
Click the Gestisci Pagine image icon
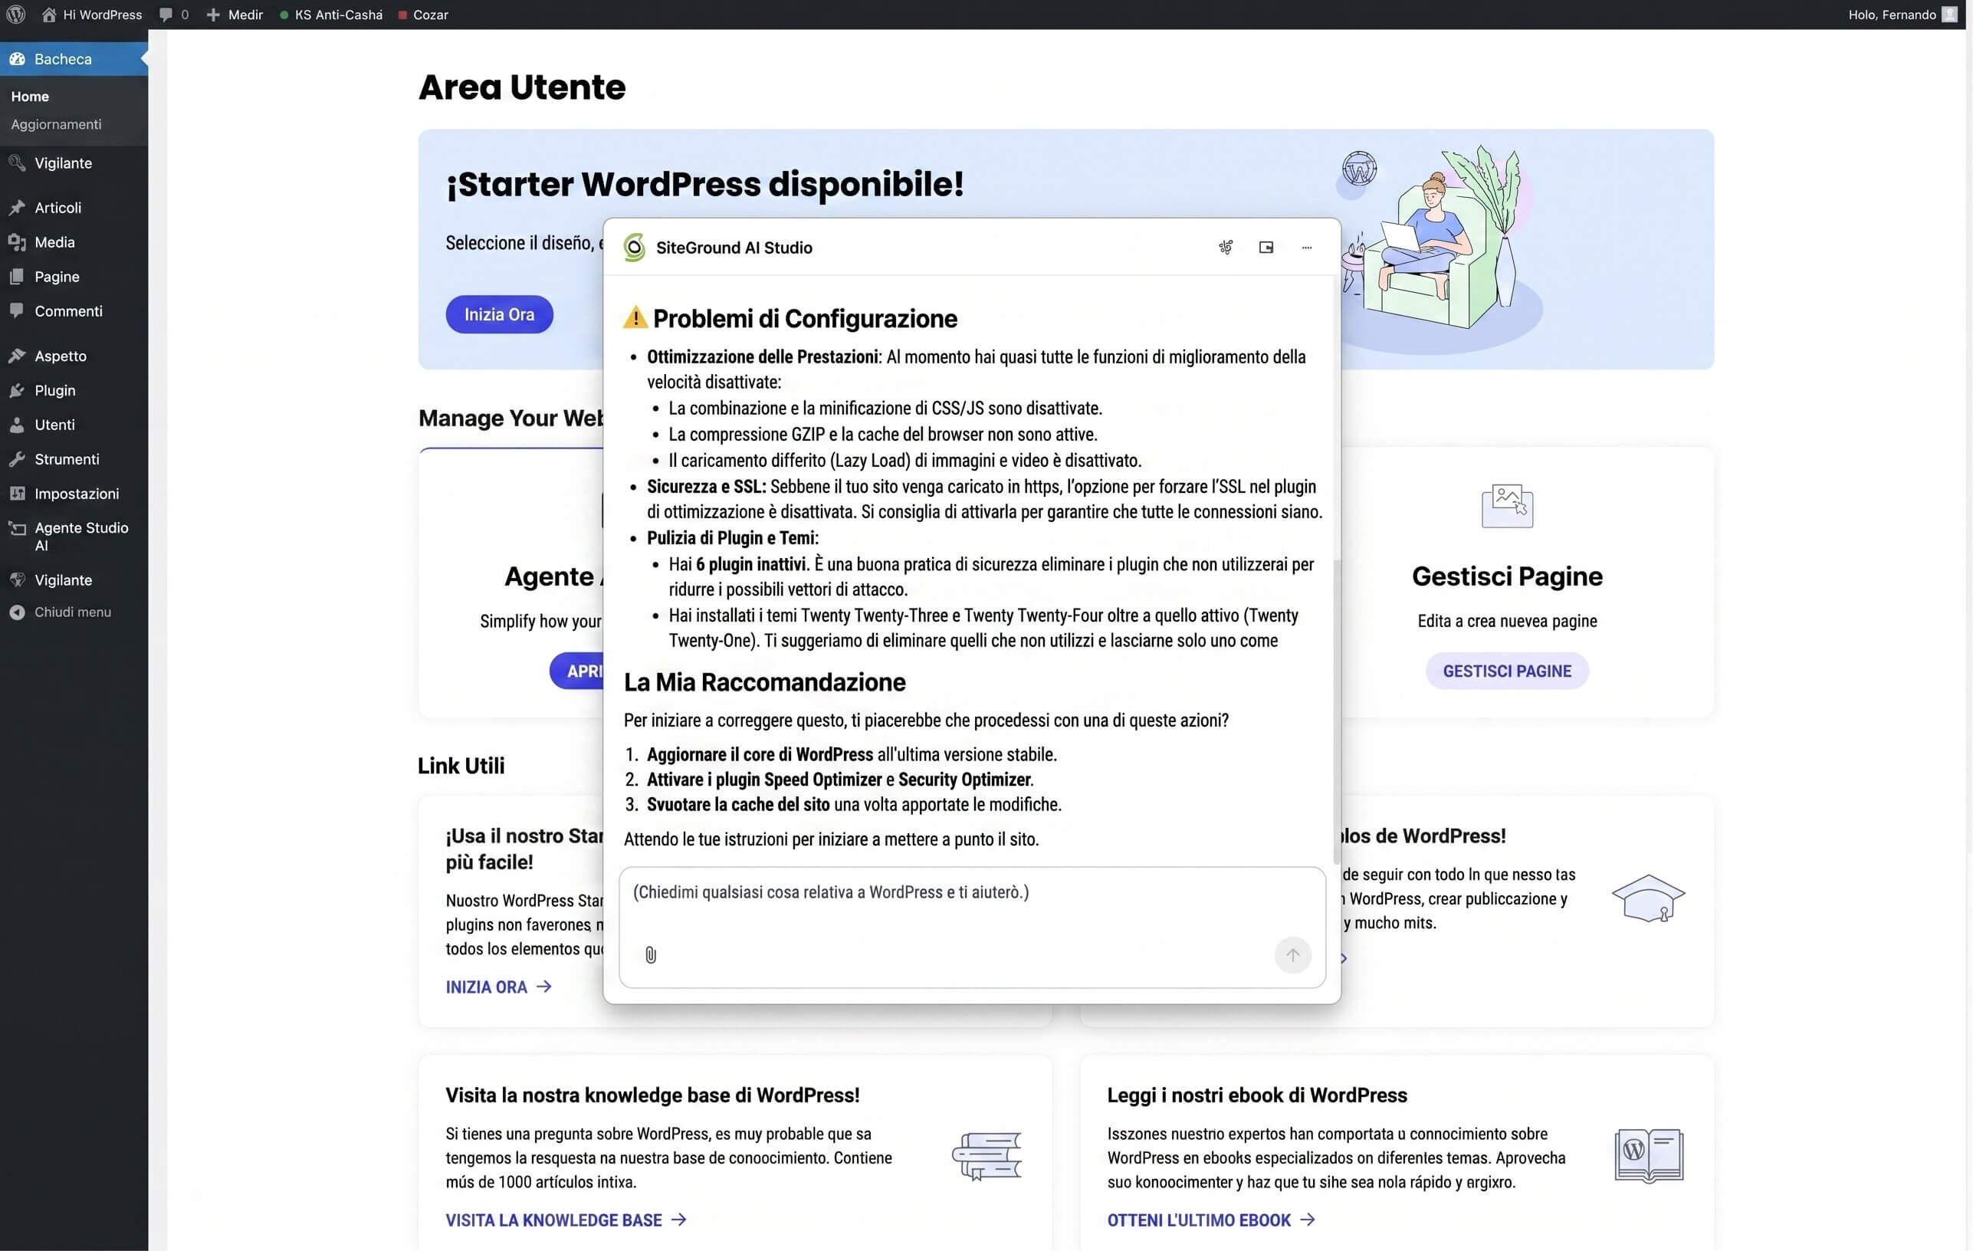coord(1507,506)
